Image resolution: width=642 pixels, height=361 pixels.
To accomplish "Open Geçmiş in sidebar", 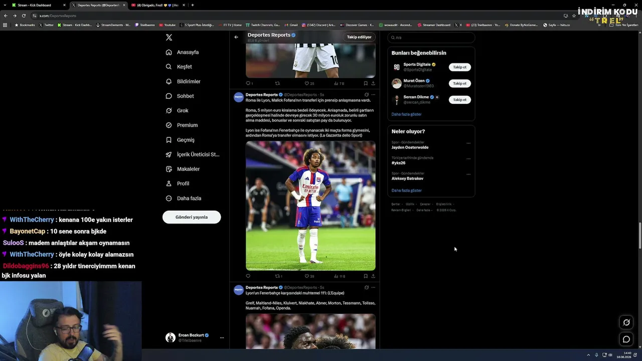I will pyautogui.click(x=180, y=140).
